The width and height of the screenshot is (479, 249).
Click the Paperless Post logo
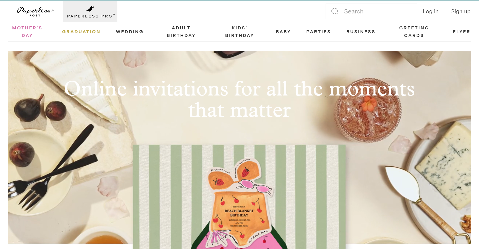coord(35,12)
